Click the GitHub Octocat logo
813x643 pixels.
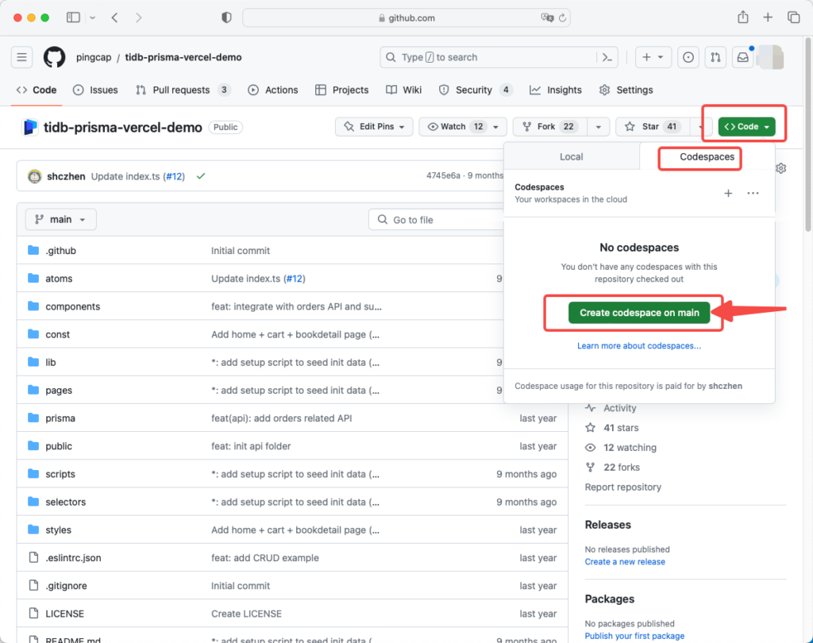coord(53,57)
